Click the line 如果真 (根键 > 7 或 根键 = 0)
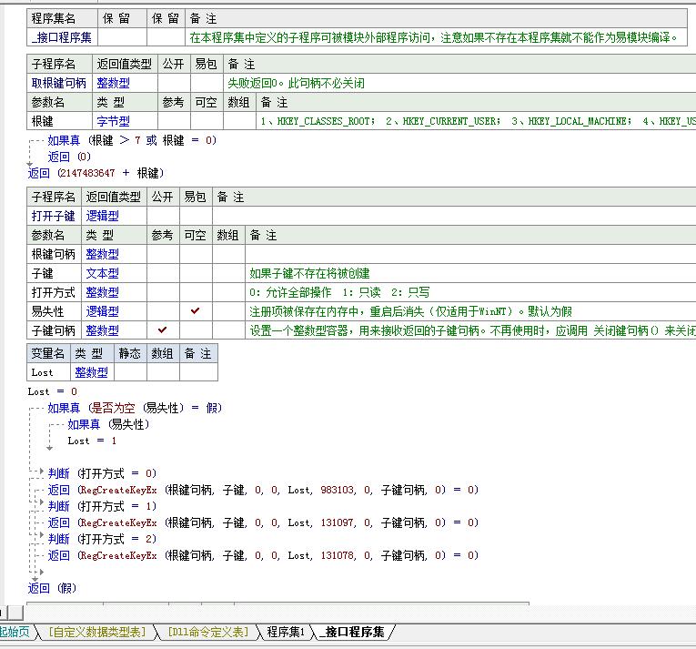Viewport: 696px width, 649px height. click(132, 140)
